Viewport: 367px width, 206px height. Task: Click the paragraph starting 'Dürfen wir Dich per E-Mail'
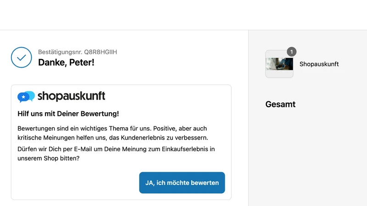point(116,153)
